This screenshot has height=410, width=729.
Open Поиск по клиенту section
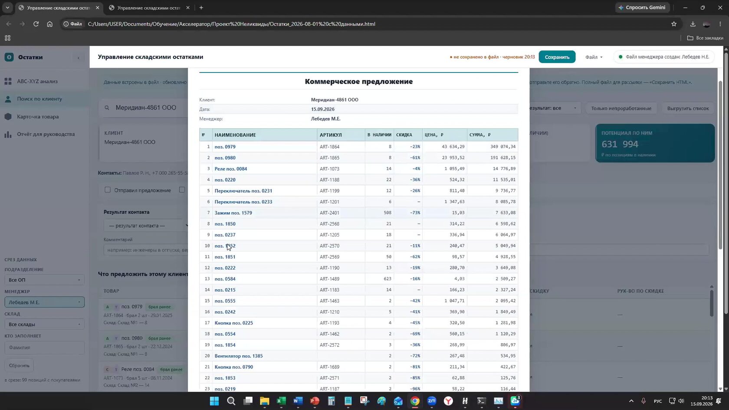[39, 99]
